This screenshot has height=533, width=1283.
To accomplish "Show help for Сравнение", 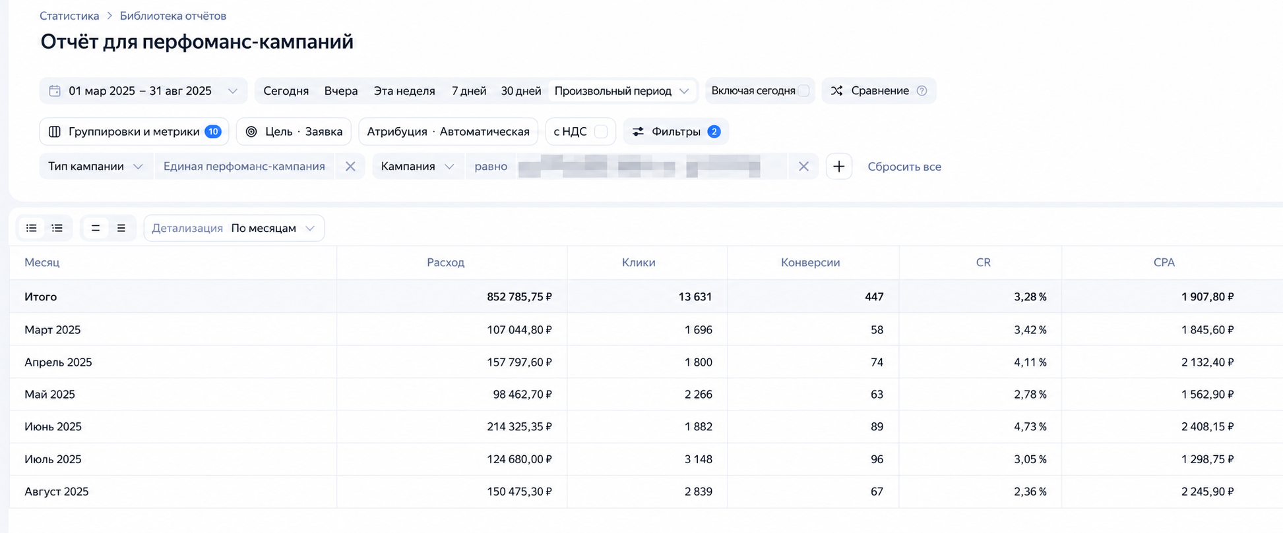I will [x=922, y=91].
